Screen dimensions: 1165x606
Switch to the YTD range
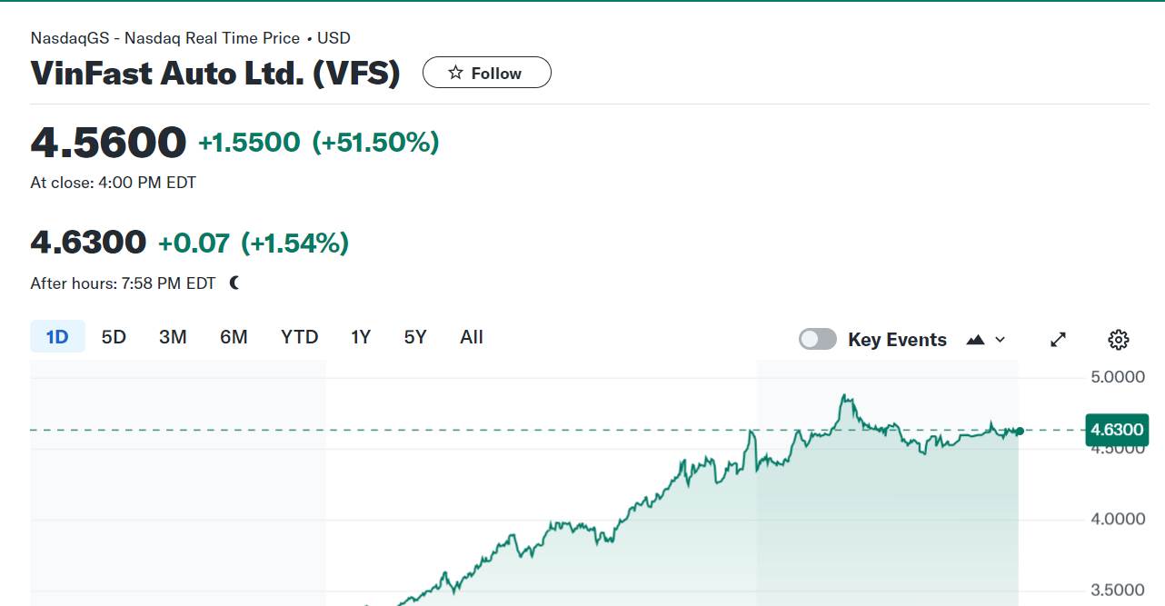pyautogui.click(x=299, y=337)
